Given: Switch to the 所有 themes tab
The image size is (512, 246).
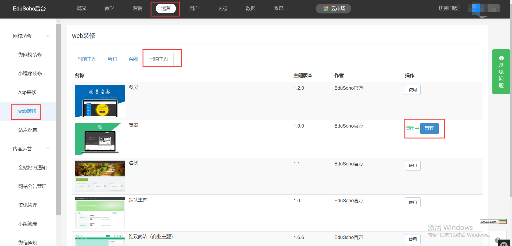Looking at the screenshot, I should (112, 59).
